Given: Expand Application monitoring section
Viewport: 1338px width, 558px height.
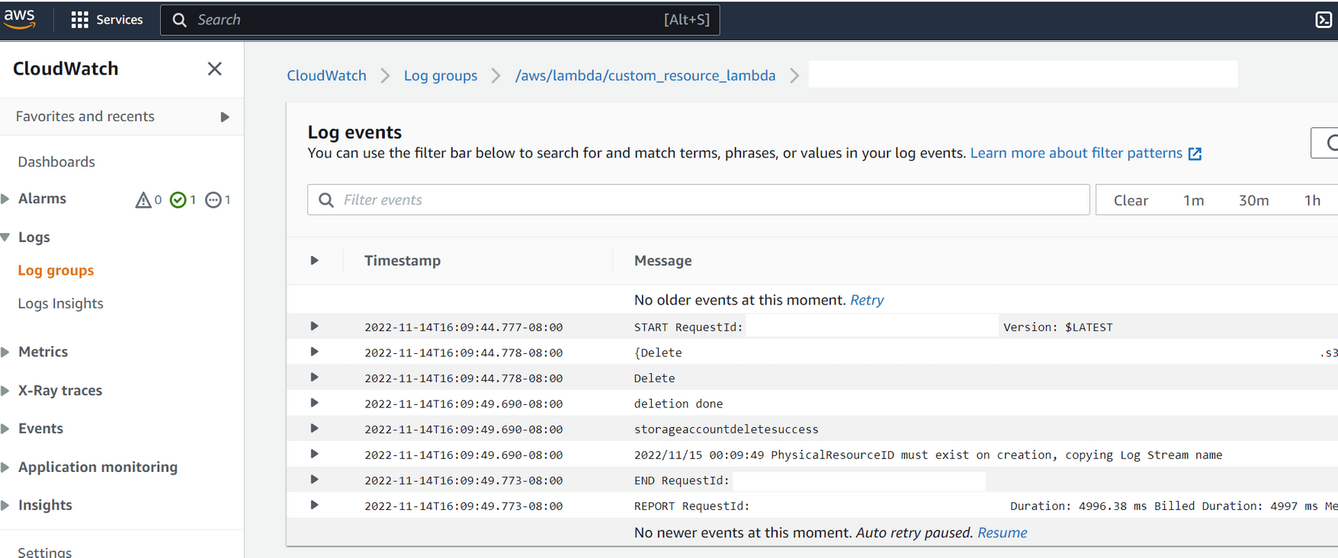Looking at the screenshot, I should 5,467.
